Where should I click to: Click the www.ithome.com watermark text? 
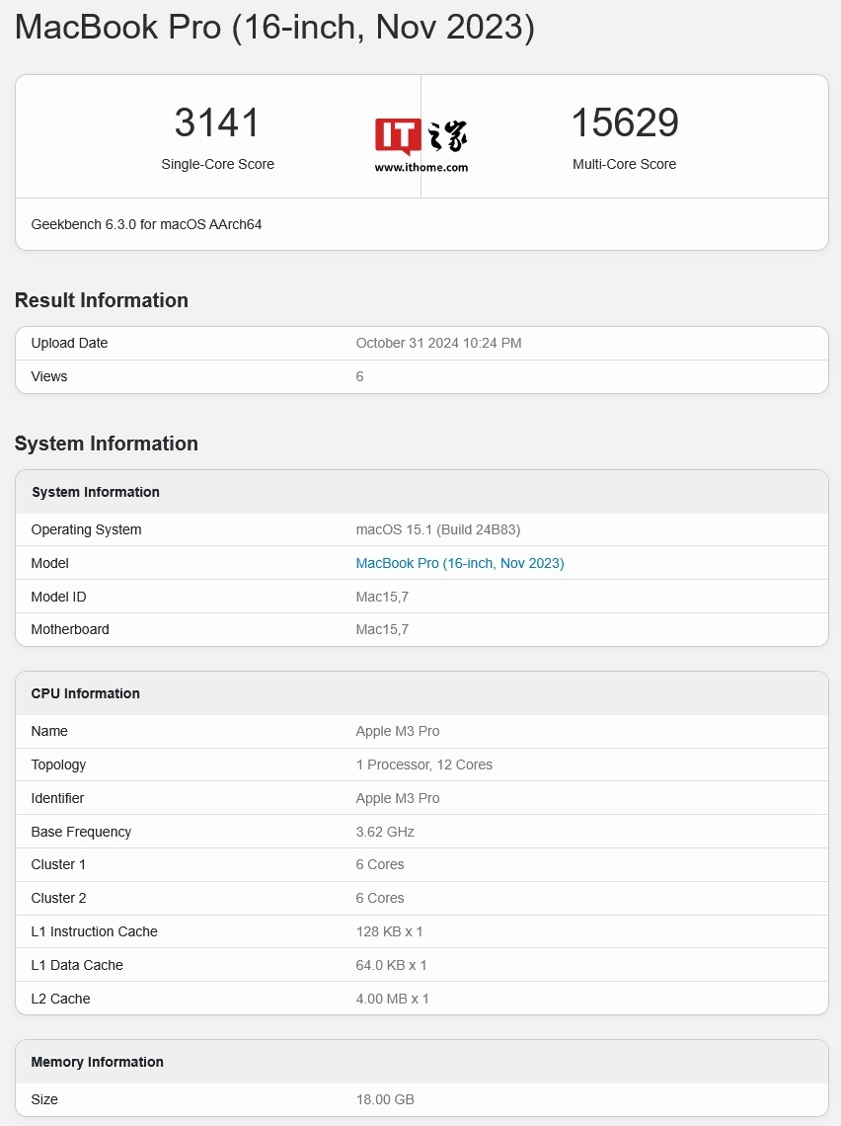pyautogui.click(x=421, y=168)
